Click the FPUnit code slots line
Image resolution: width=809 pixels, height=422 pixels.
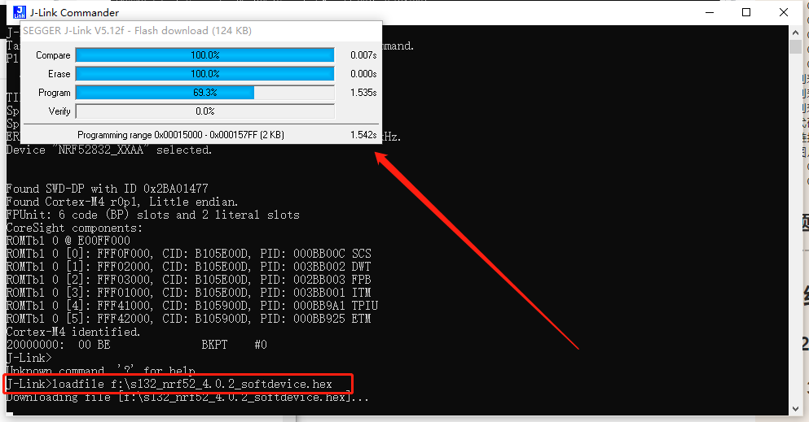(x=152, y=215)
